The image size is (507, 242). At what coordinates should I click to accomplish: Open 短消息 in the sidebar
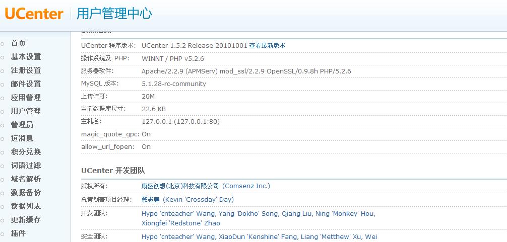coord(22,138)
